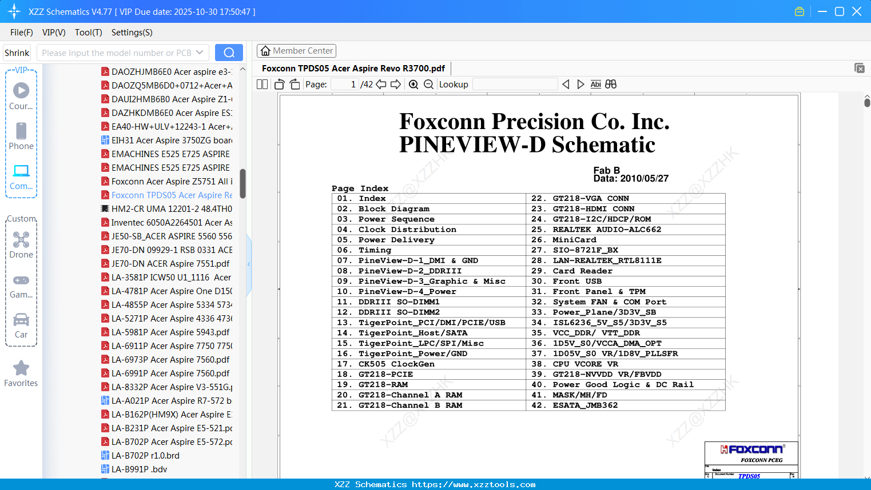Click the Shrink button

tap(17, 53)
